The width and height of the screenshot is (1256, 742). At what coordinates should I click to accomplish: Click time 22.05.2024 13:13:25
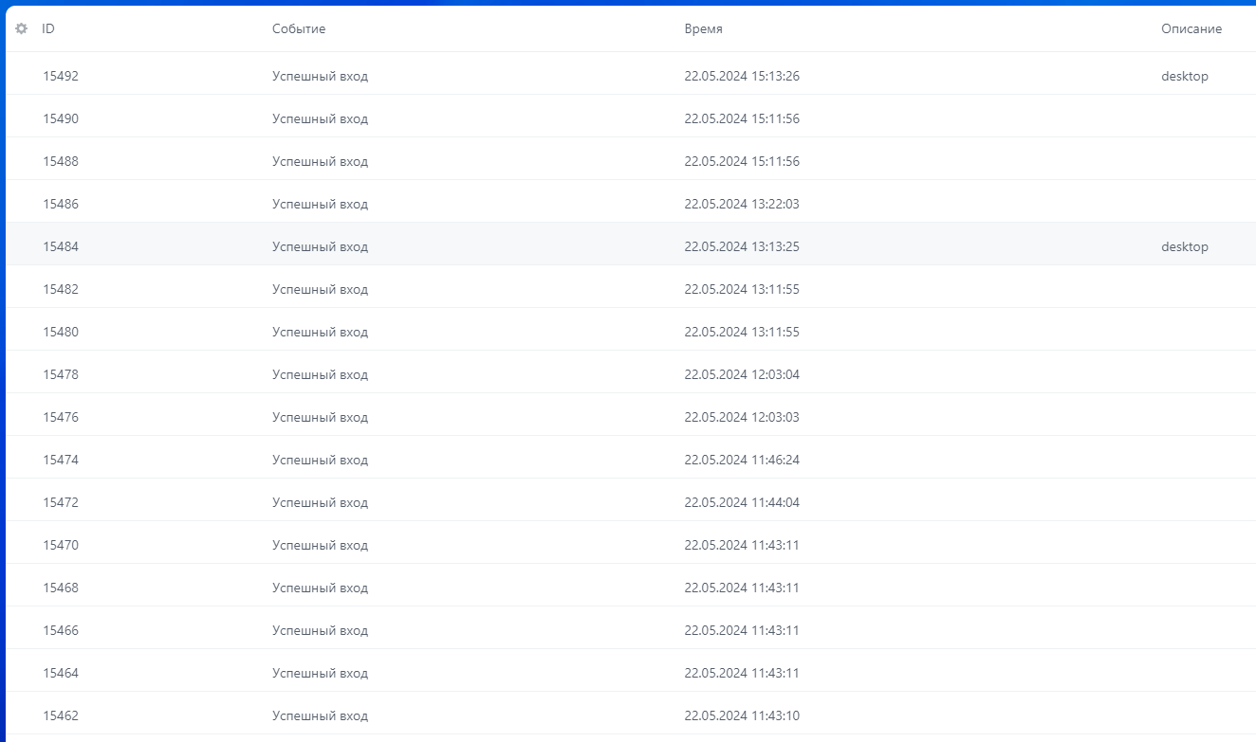click(742, 246)
